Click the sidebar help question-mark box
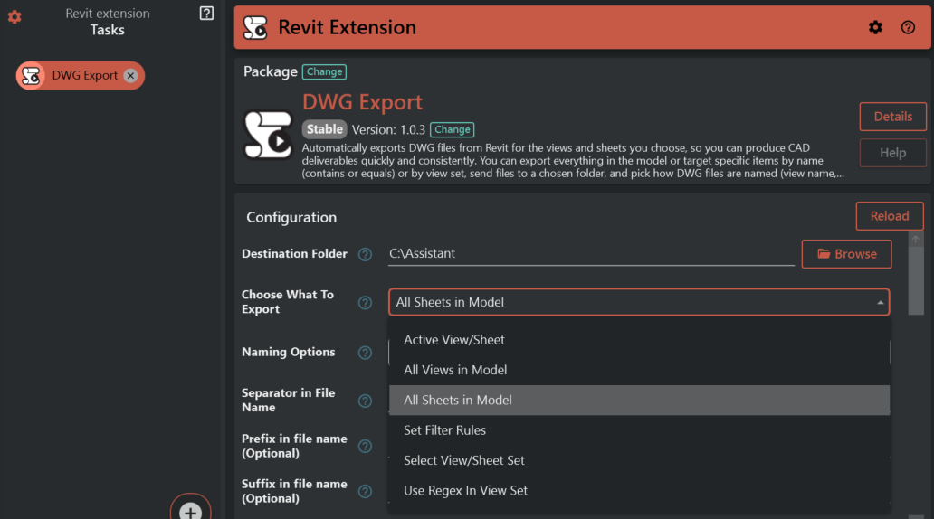This screenshot has width=934, height=519. click(206, 13)
